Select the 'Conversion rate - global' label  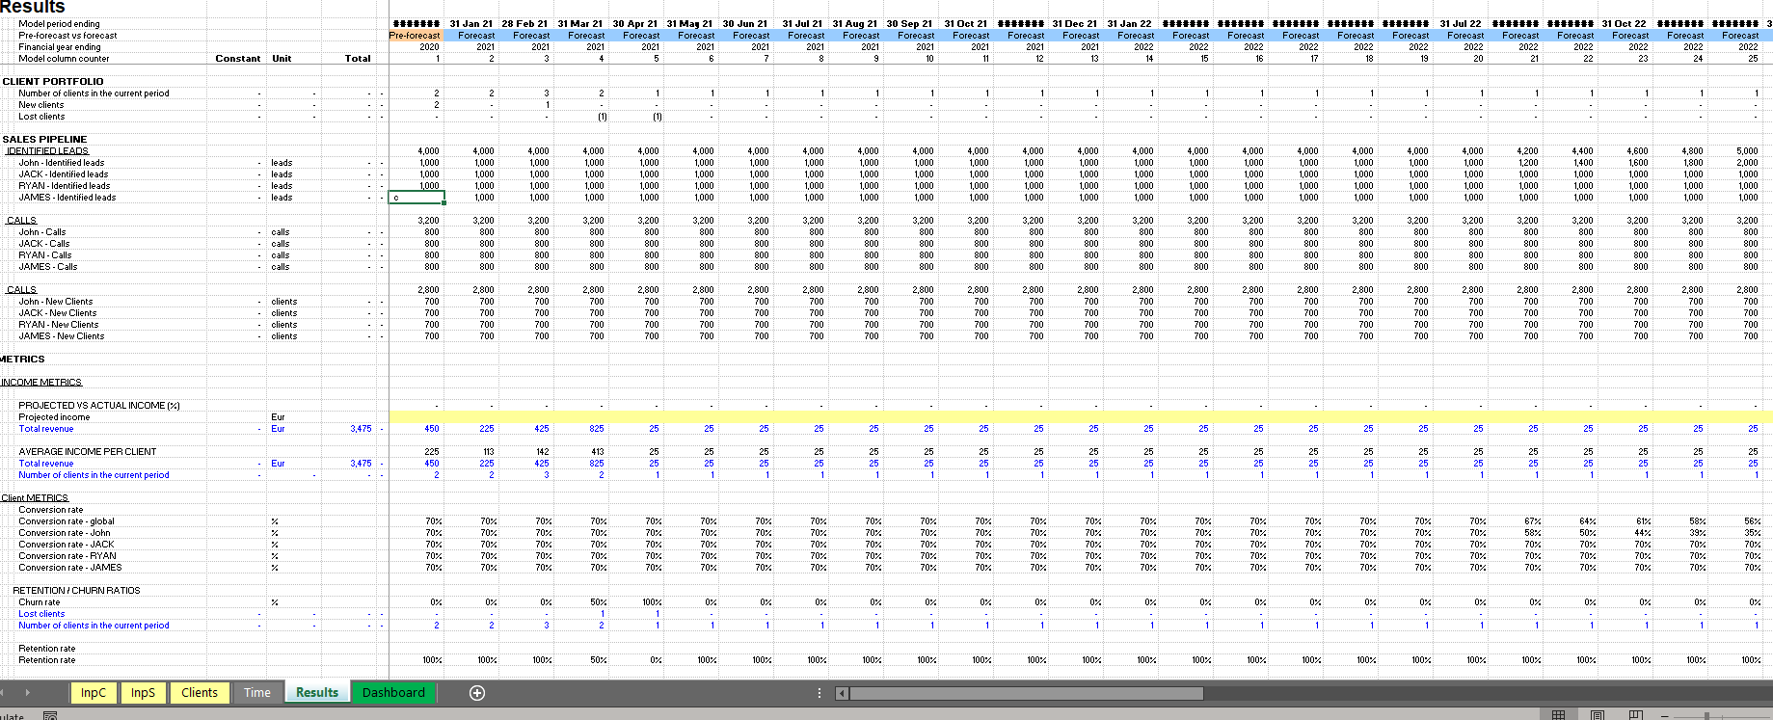(67, 521)
